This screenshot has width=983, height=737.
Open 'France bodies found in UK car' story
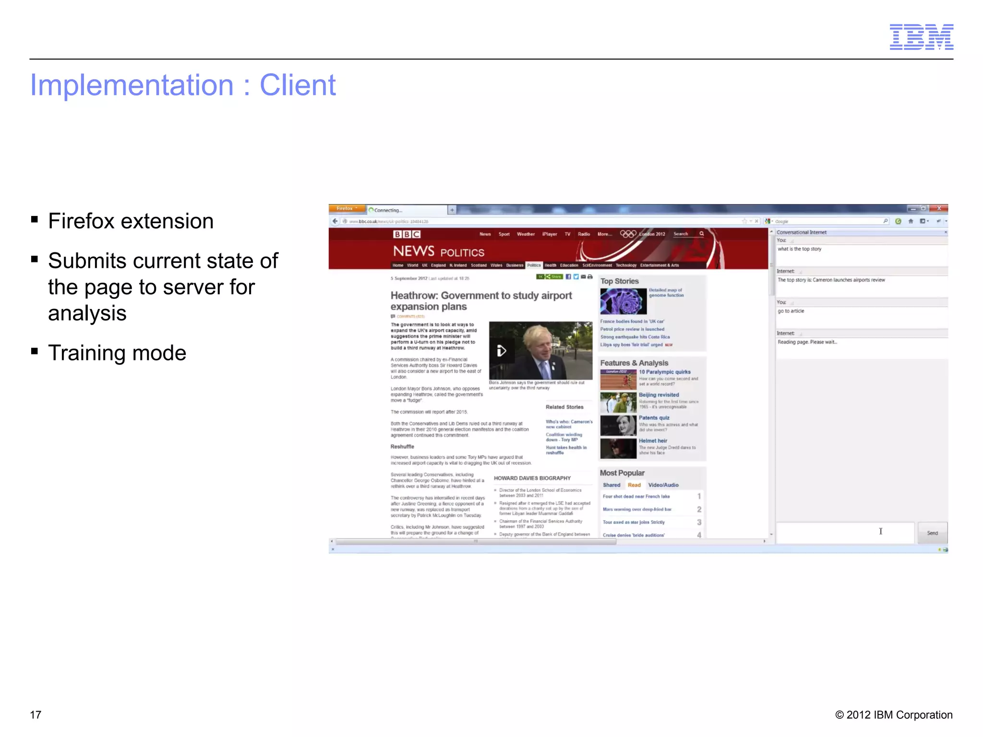pos(632,321)
